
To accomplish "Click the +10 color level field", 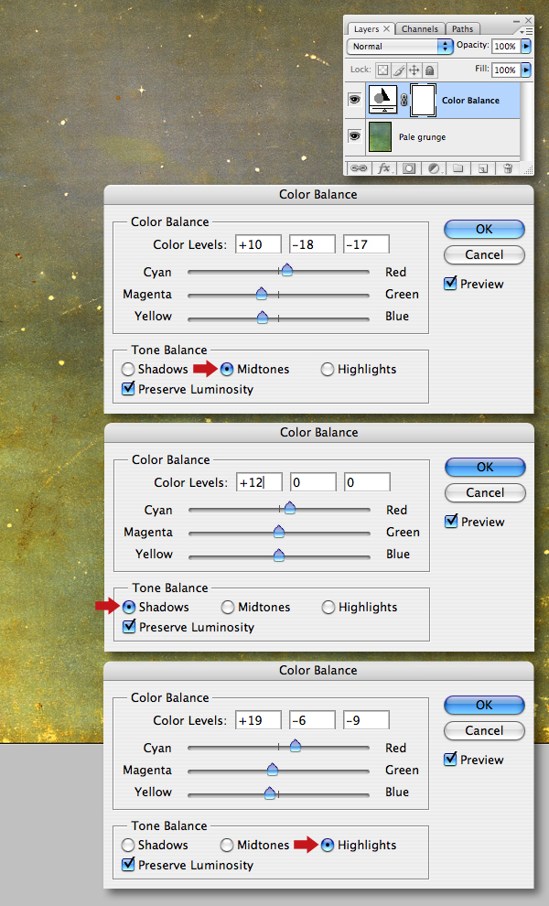I will (258, 243).
